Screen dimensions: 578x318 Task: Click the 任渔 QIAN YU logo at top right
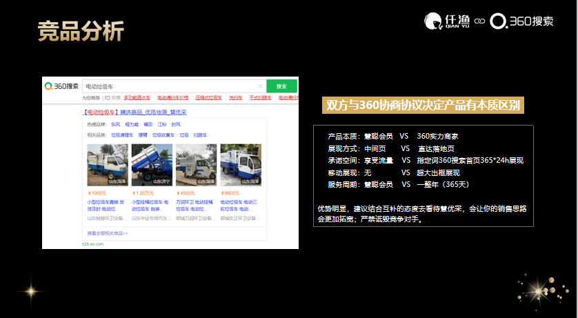(x=447, y=21)
